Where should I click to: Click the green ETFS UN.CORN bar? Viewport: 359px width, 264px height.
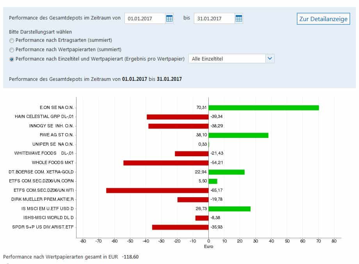(213, 181)
